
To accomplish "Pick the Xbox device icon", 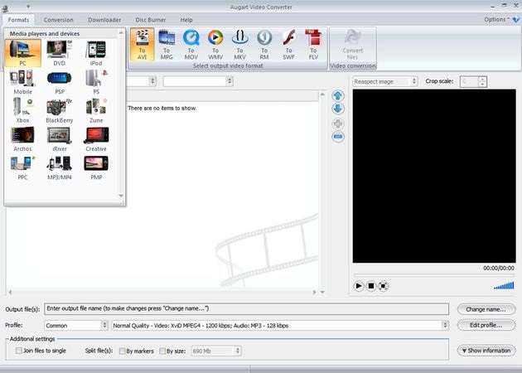I will coord(23,110).
